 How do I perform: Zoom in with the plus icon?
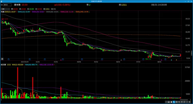pyautogui.click(x=190, y=102)
